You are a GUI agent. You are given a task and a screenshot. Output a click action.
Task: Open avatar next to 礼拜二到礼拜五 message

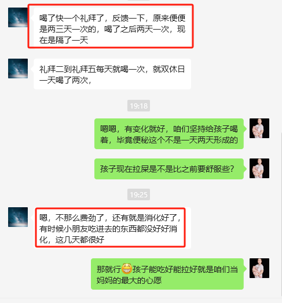[x=18, y=68]
